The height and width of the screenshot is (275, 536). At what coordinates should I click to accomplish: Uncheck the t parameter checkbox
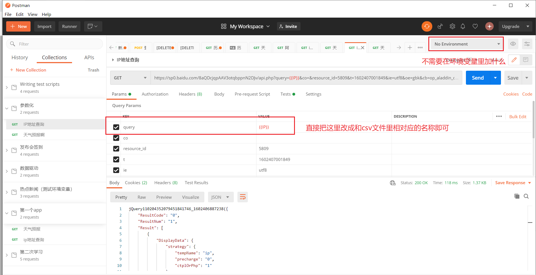tap(116, 159)
